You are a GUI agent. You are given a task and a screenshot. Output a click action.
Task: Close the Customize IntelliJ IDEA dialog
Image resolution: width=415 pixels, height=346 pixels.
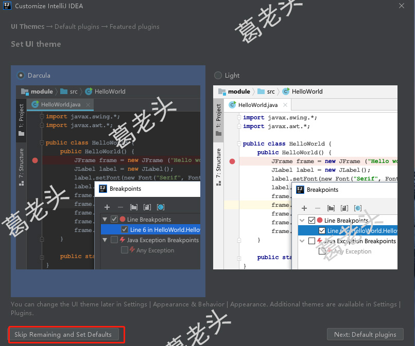click(x=402, y=6)
